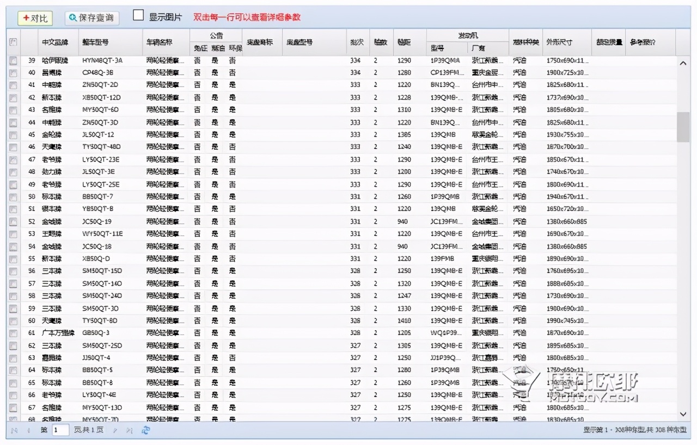Tick checkbox of row 50
697x445 pixels.
click(13, 197)
